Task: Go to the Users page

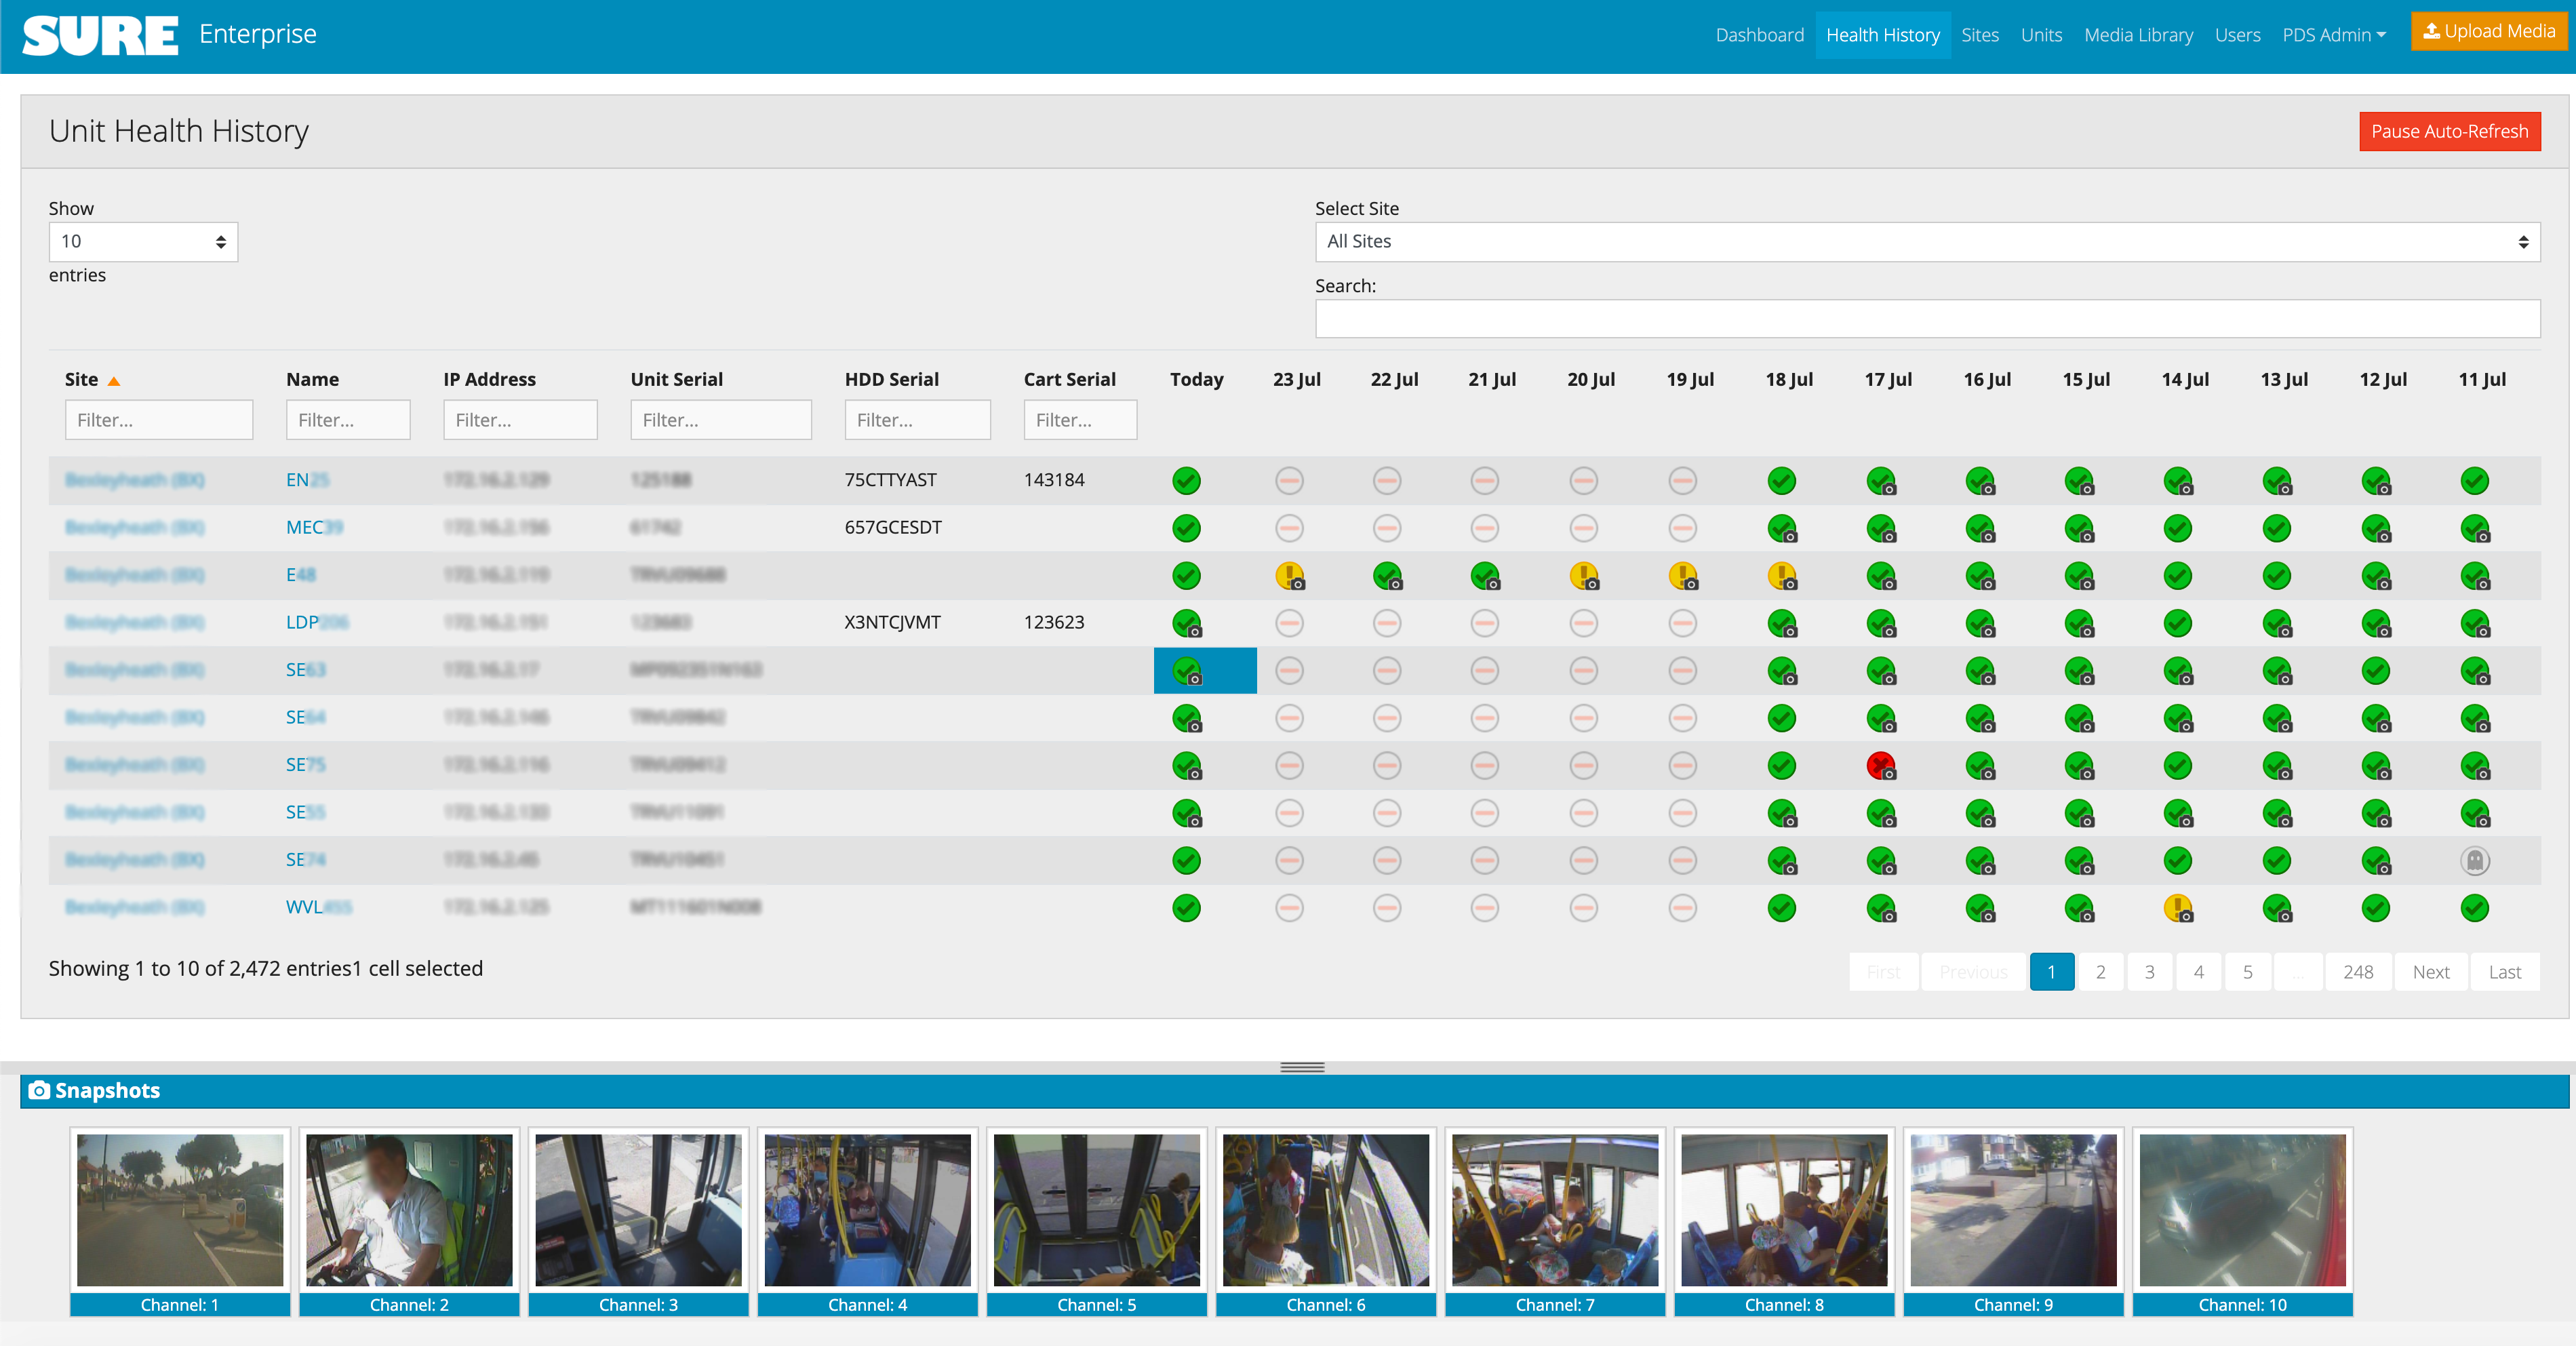Action: (x=2237, y=35)
